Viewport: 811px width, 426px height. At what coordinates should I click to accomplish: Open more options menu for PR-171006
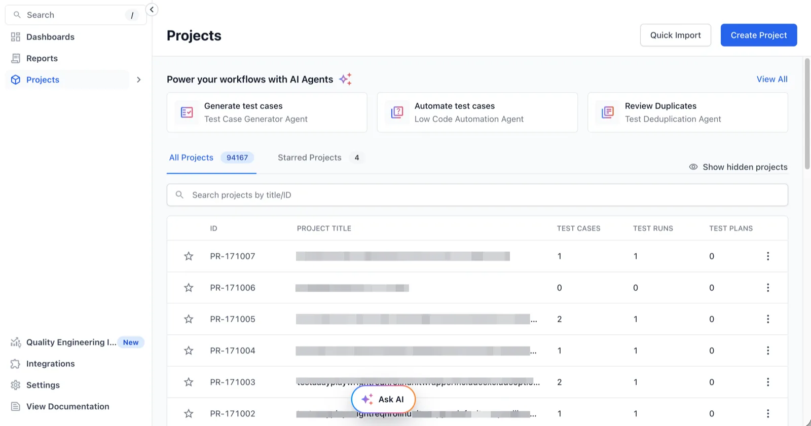[768, 288]
